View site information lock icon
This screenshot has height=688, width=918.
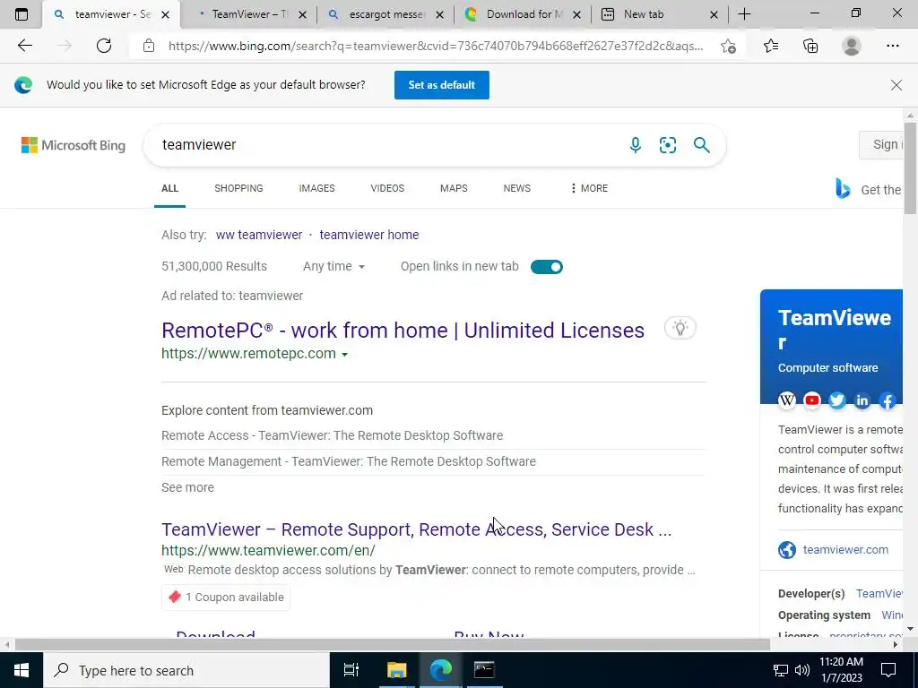click(149, 46)
